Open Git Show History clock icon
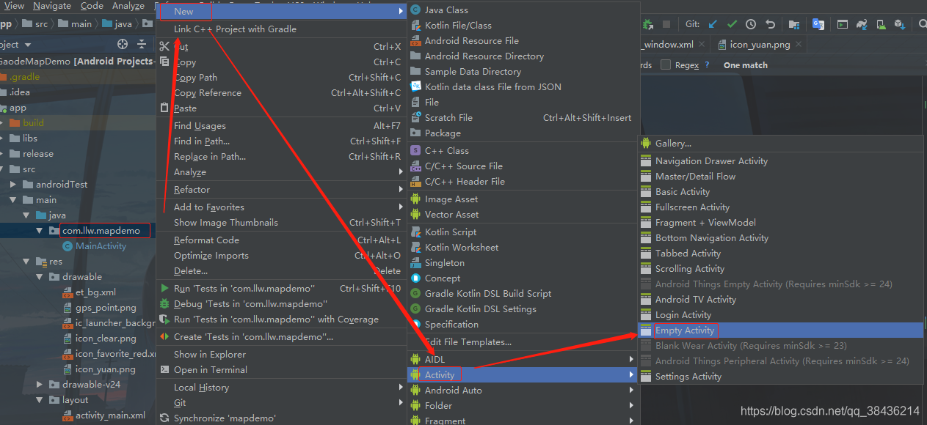 coord(751,24)
